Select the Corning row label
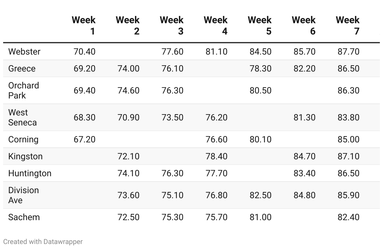Viewport: 383px width, 249px height. pyautogui.click(x=24, y=139)
